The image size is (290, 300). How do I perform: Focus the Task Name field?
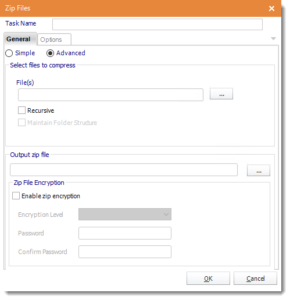(x=157, y=24)
